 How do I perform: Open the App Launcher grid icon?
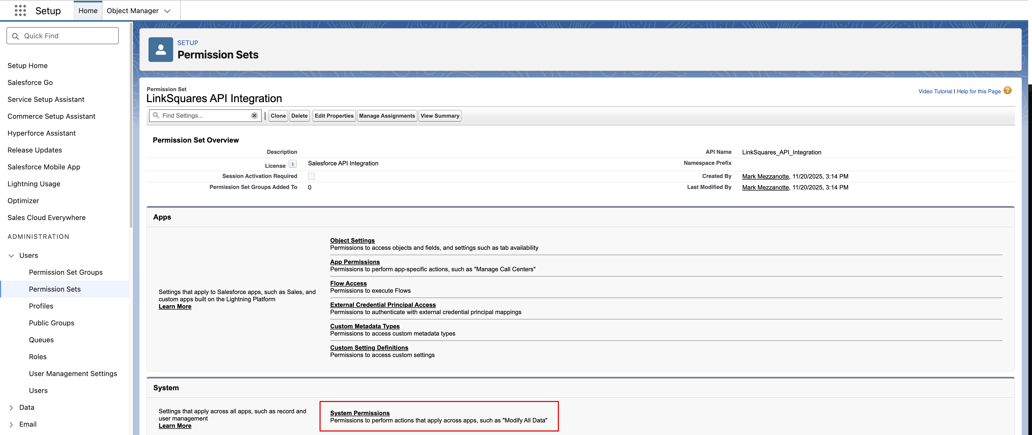pos(20,10)
